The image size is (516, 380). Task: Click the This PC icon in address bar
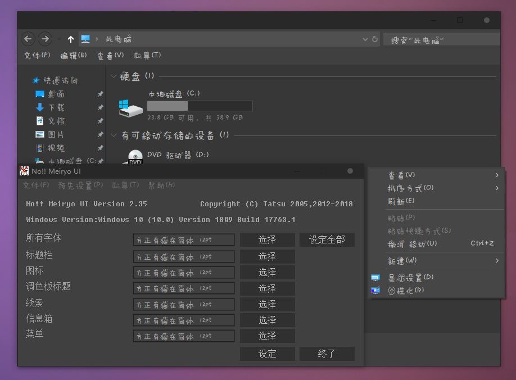point(85,39)
